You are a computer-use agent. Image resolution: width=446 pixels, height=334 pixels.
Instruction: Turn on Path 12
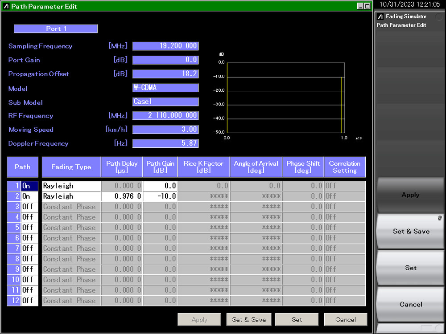[x=29, y=301]
